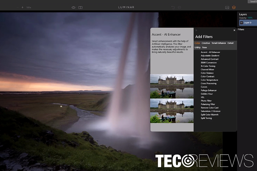Add the Advanced Contrast filter
This screenshot has width=257, height=171.
210,59
